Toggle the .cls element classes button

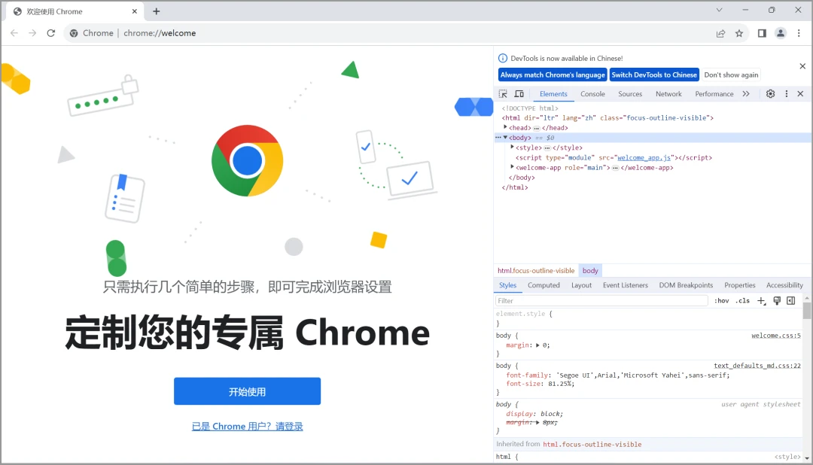coord(742,301)
